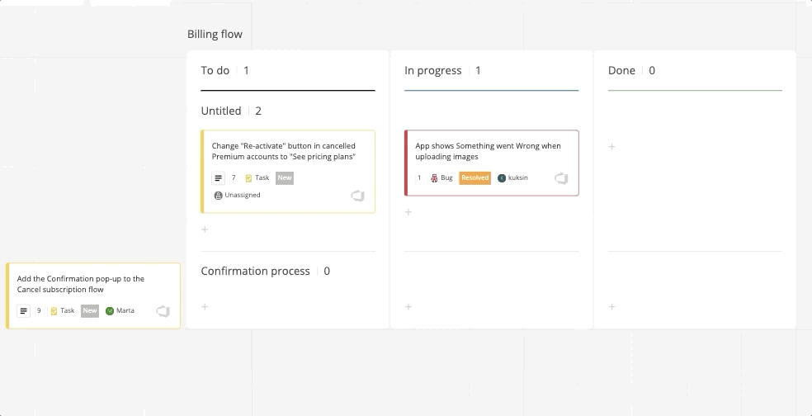Click the Bug type icon on the image upload card

coord(434,178)
